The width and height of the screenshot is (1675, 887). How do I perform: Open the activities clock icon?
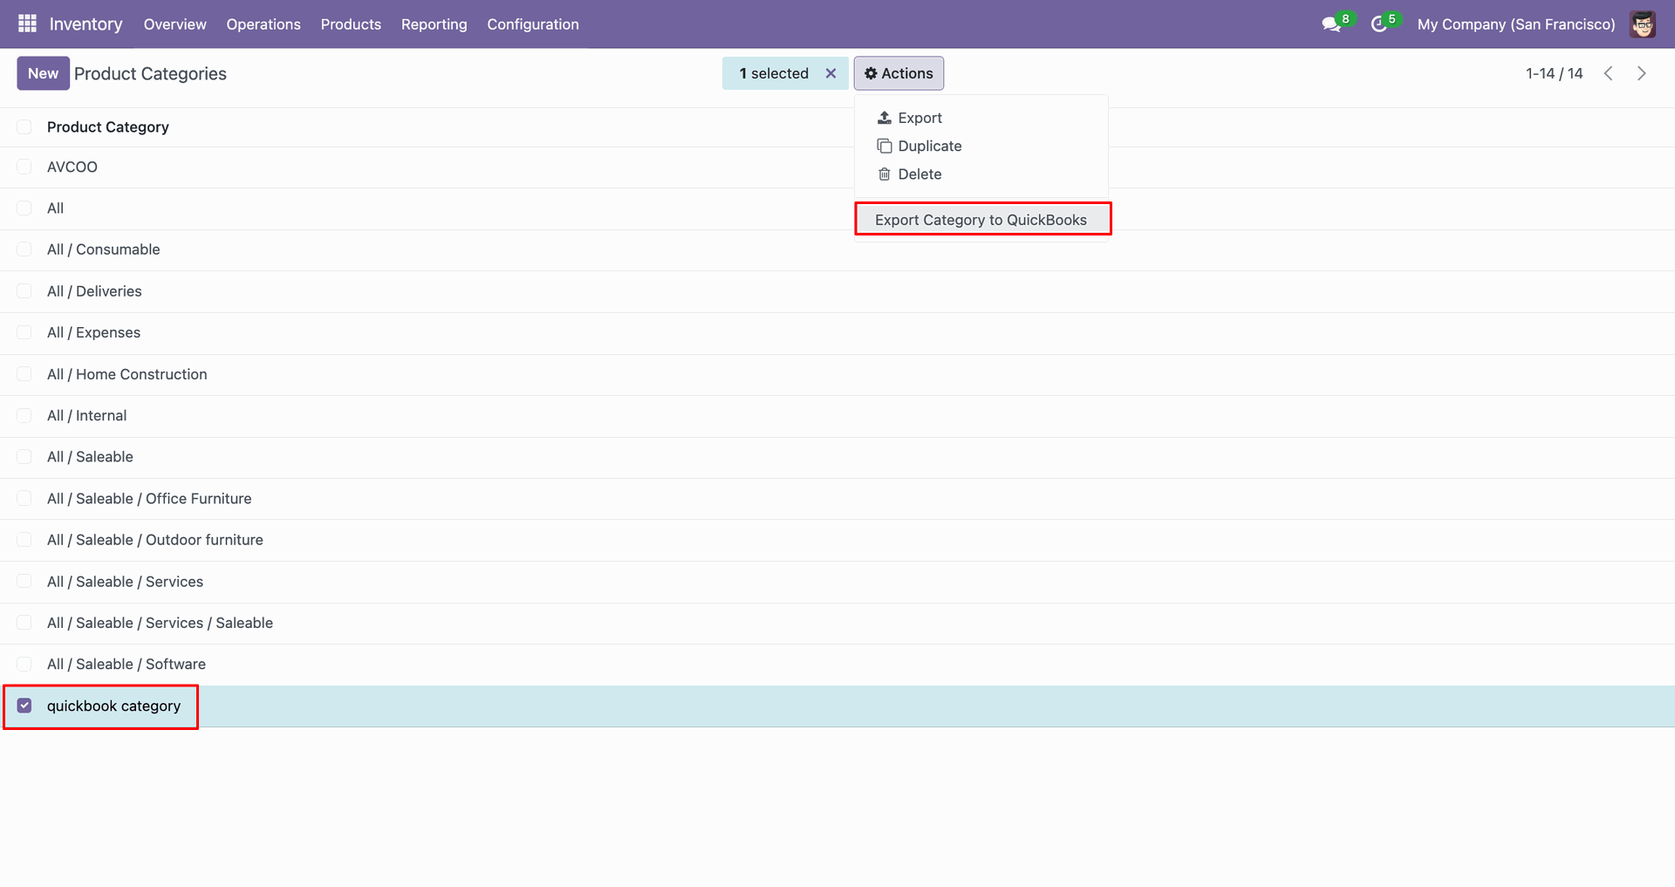[1378, 24]
